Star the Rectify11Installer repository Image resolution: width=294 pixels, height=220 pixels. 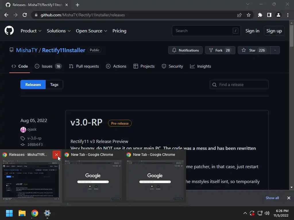254,50
